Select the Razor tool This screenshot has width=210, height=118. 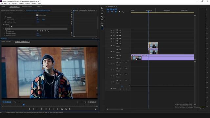(102, 17)
